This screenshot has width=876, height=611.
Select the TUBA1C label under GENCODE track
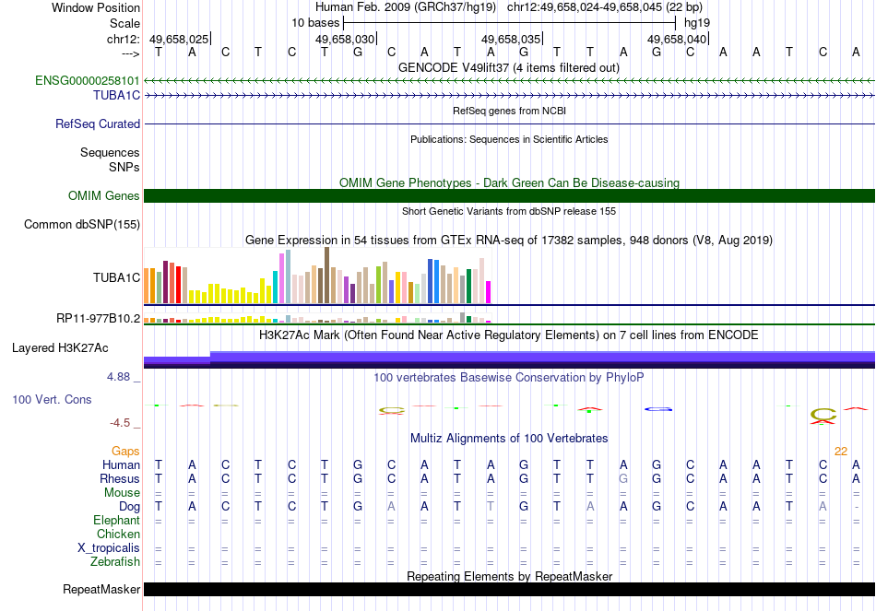(117, 95)
